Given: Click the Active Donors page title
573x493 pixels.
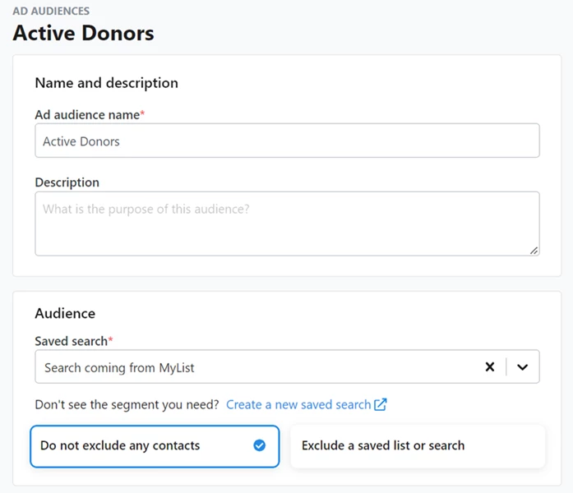Looking at the screenshot, I should 83,33.
